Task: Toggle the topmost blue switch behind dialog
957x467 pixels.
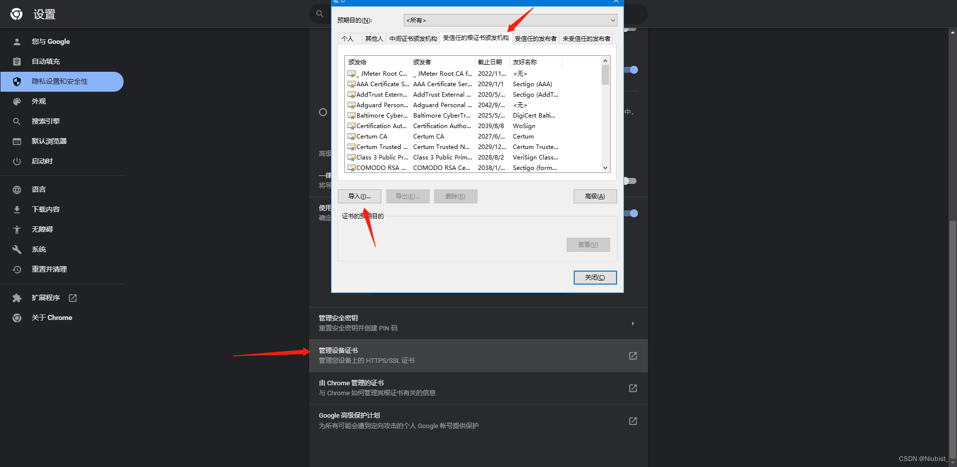Action: pos(632,70)
